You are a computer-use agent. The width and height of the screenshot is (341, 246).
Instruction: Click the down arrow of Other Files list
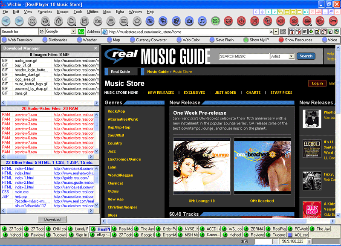coord(97,205)
